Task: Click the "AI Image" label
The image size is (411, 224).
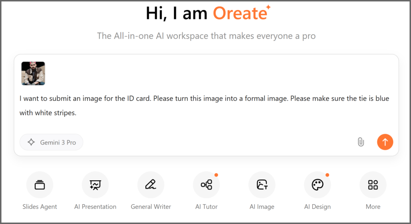Action: point(262,207)
